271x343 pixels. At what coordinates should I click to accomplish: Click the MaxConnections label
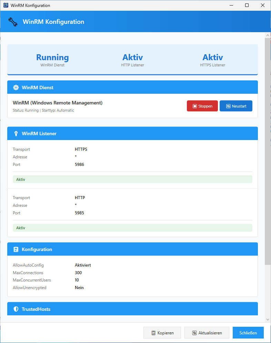(x=28, y=273)
